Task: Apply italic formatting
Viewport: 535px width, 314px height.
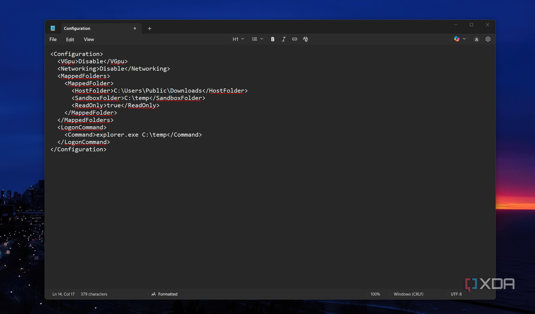Action: 283,39
